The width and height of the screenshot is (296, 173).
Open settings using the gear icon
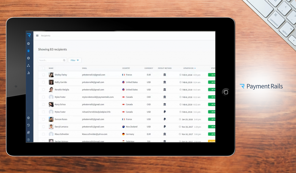[x=28, y=118]
